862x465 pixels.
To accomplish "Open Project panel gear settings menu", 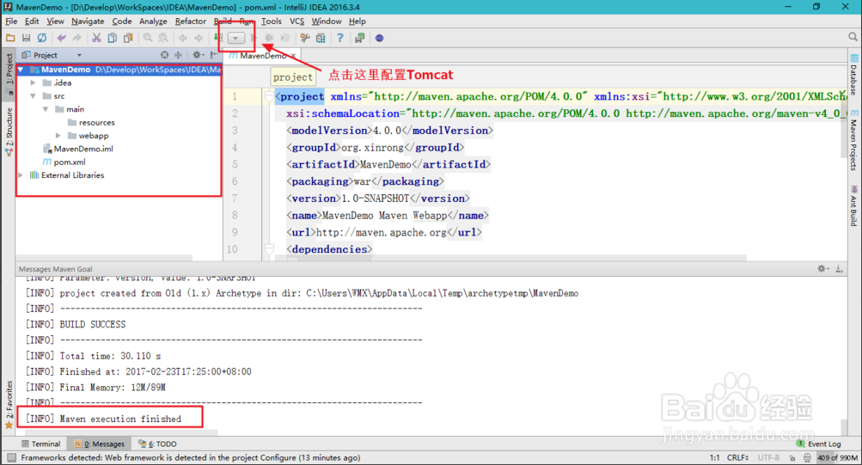I will coord(198,55).
